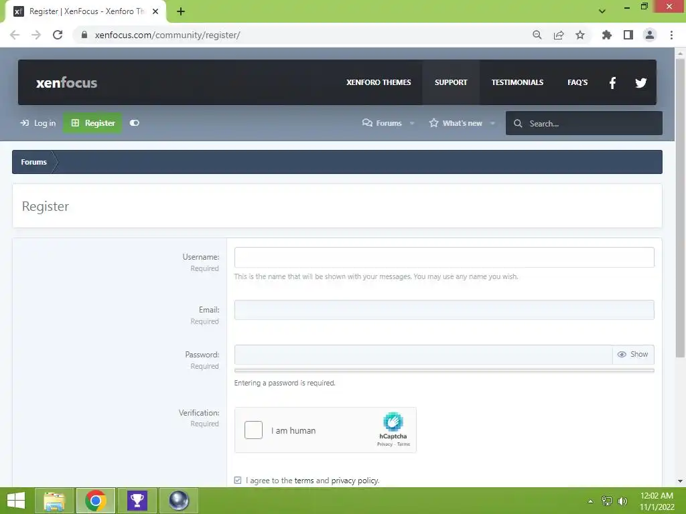This screenshot has width=686, height=514.
Task: Open the taskbar clock and date
Action: click(x=657, y=501)
